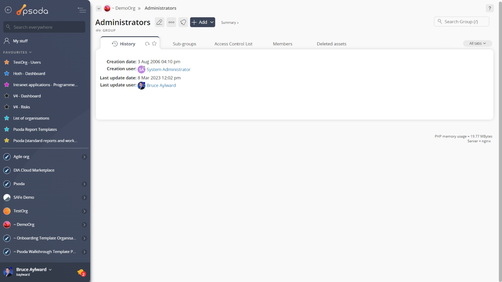Click the edit pencil icon next to Administrators

click(159, 22)
